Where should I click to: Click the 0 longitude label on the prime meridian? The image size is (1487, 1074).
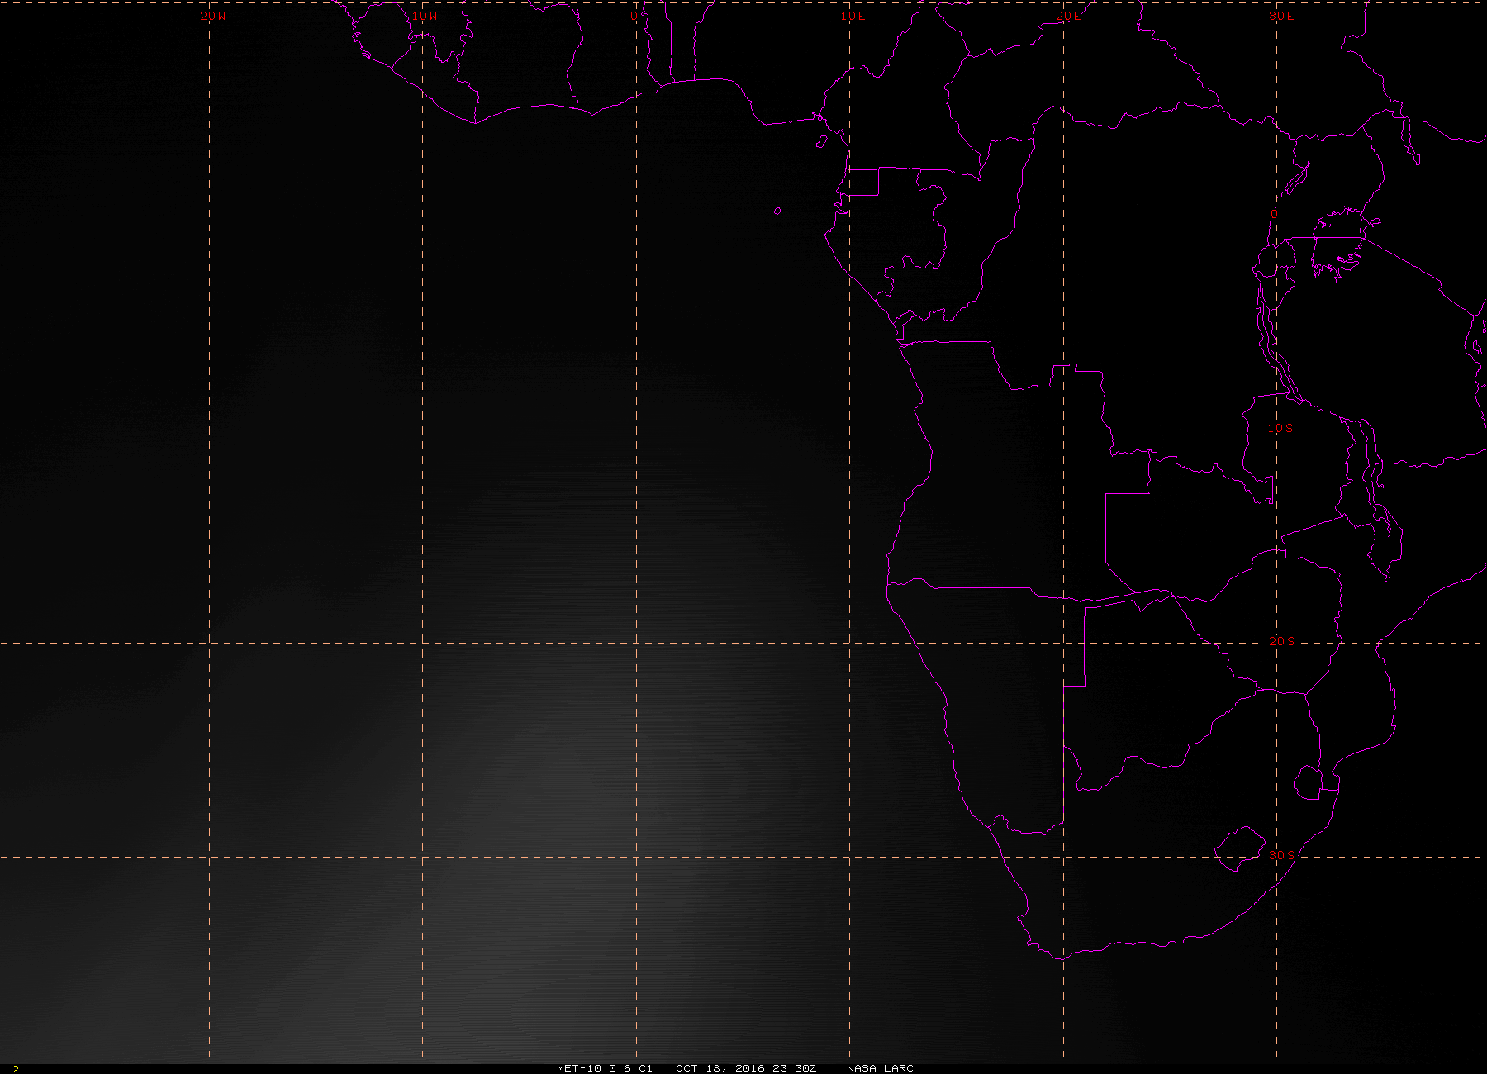pyautogui.click(x=634, y=17)
